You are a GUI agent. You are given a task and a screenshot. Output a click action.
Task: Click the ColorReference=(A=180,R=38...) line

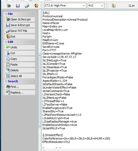point(76,138)
